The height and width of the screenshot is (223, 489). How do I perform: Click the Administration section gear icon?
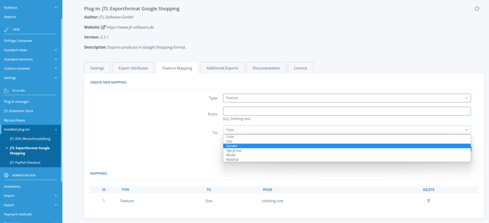click(6, 175)
